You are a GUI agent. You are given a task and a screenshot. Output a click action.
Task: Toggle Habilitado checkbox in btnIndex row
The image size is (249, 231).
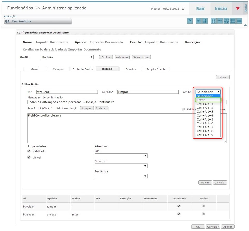179,214
